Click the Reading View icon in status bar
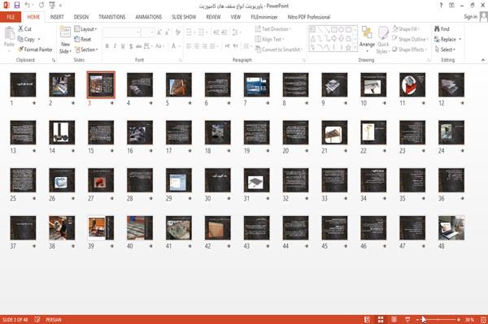This screenshot has height=324, width=488. coord(394,319)
